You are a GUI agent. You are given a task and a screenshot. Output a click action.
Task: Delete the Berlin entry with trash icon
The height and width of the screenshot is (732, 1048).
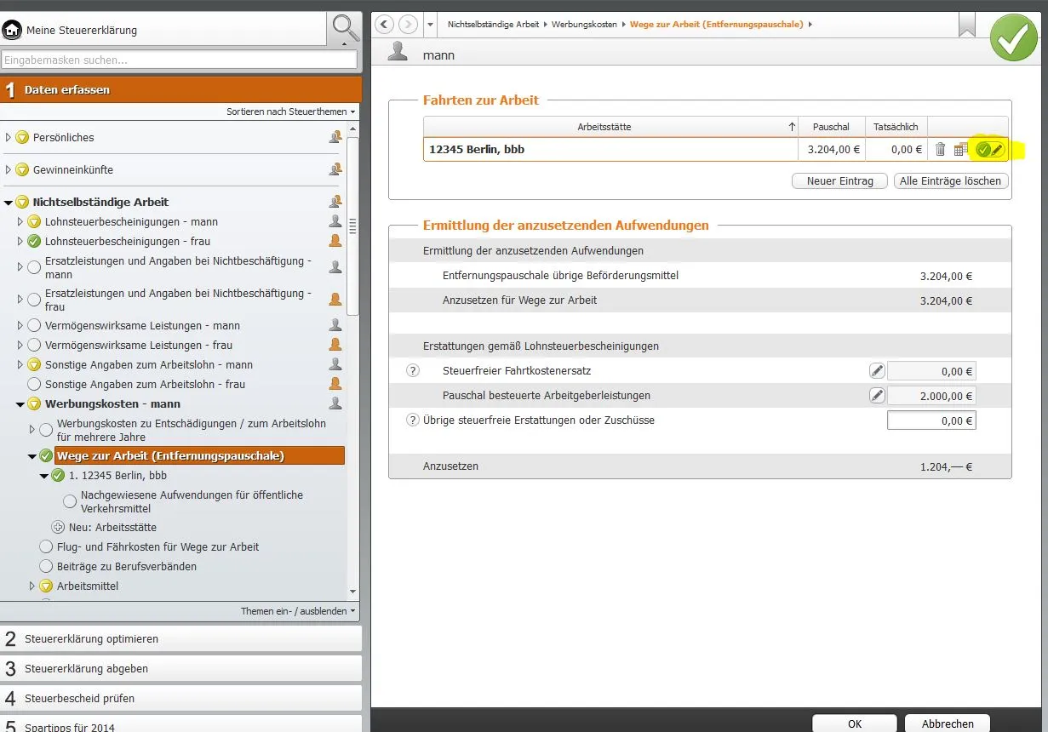click(x=940, y=150)
